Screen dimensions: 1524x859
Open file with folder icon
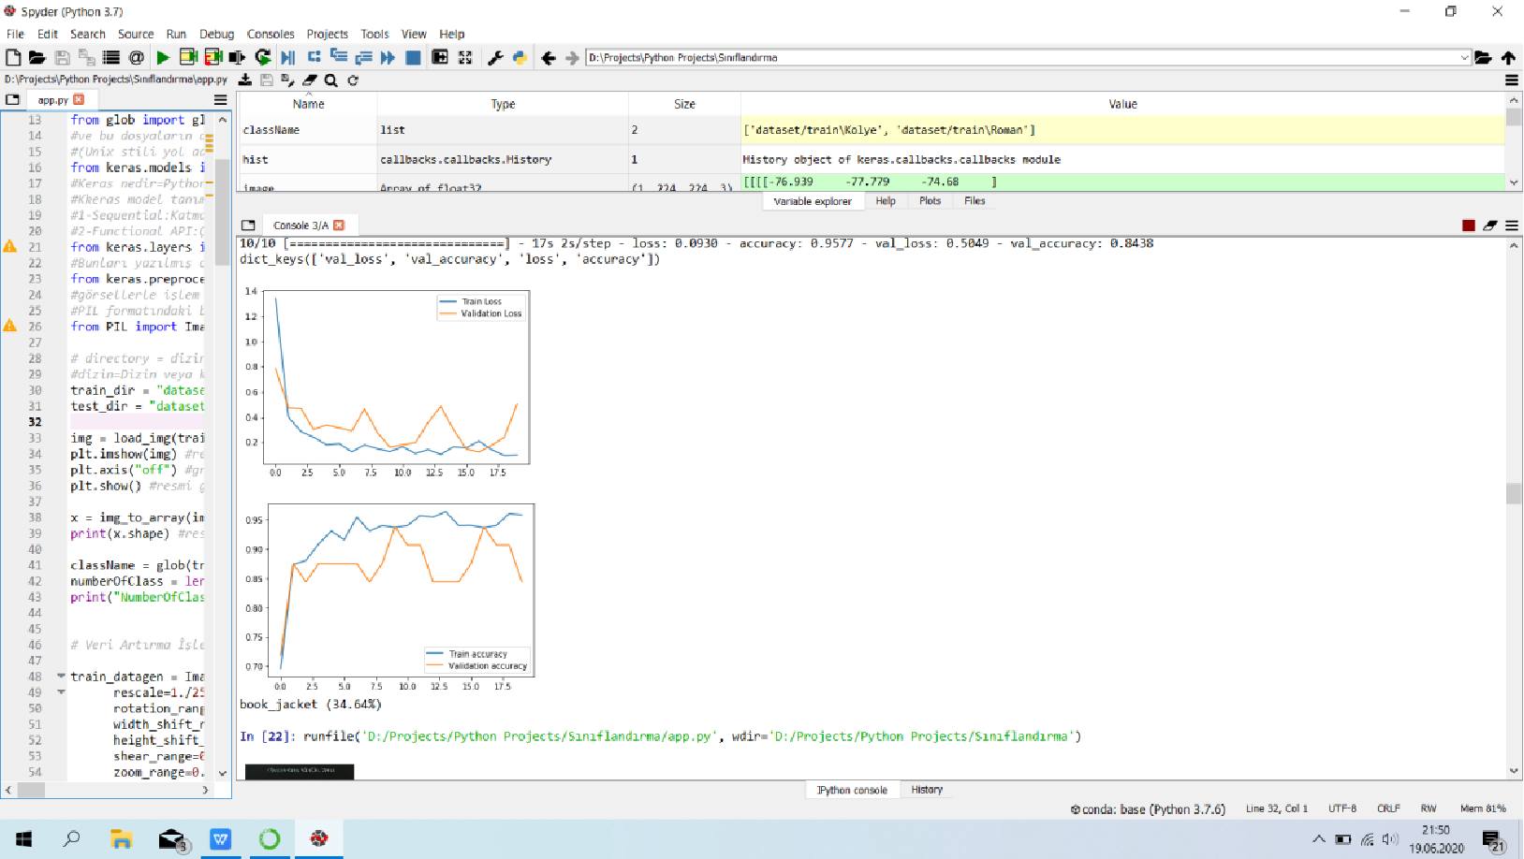click(37, 57)
